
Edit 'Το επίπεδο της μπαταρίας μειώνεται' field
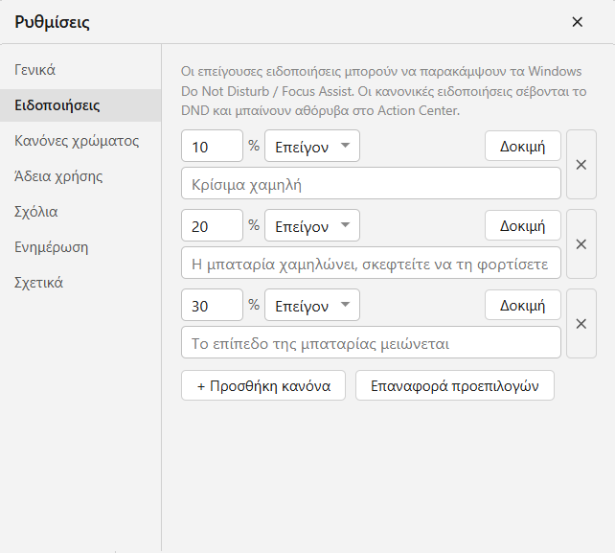pos(371,342)
